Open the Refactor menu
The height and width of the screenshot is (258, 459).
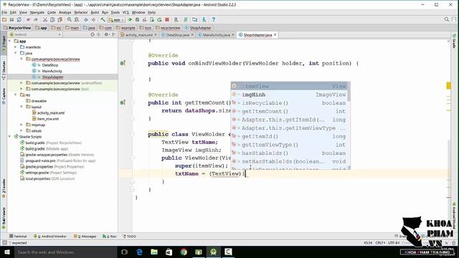tap(81, 12)
